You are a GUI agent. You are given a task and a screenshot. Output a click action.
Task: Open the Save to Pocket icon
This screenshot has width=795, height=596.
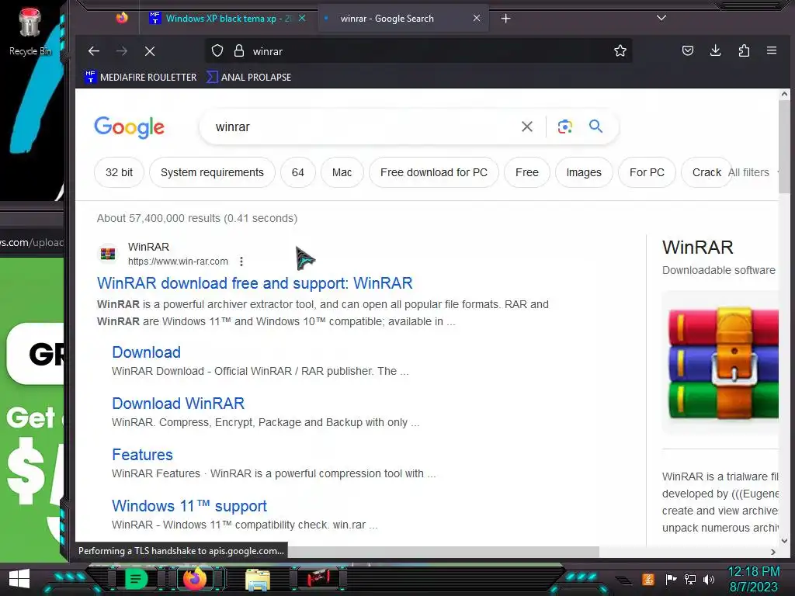688,50
